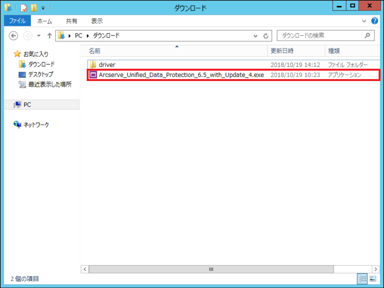Click sidebar ダウンロード folder icon
This screenshot has width=384, height=288.
[22, 64]
